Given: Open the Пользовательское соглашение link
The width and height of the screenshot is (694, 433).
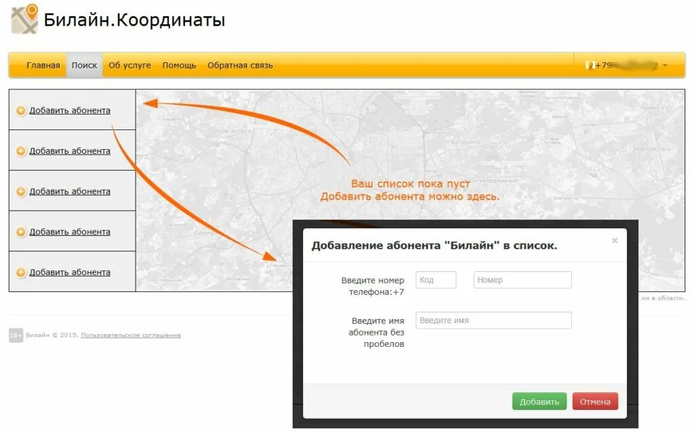Looking at the screenshot, I should pyautogui.click(x=130, y=335).
